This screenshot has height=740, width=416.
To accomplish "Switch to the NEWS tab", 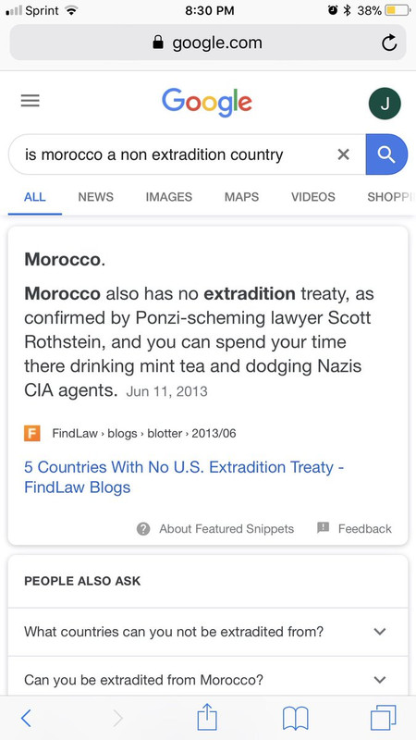I will [96, 197].
